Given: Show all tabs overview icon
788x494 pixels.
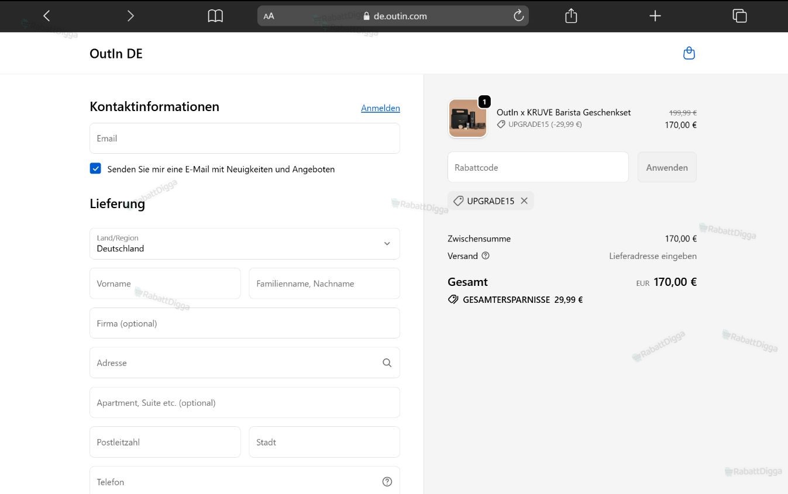Looking at the screenshot, I should click(739, 16).
